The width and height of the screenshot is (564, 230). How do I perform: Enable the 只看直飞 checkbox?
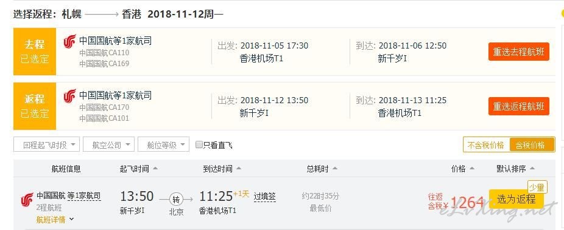click(199, 144)
